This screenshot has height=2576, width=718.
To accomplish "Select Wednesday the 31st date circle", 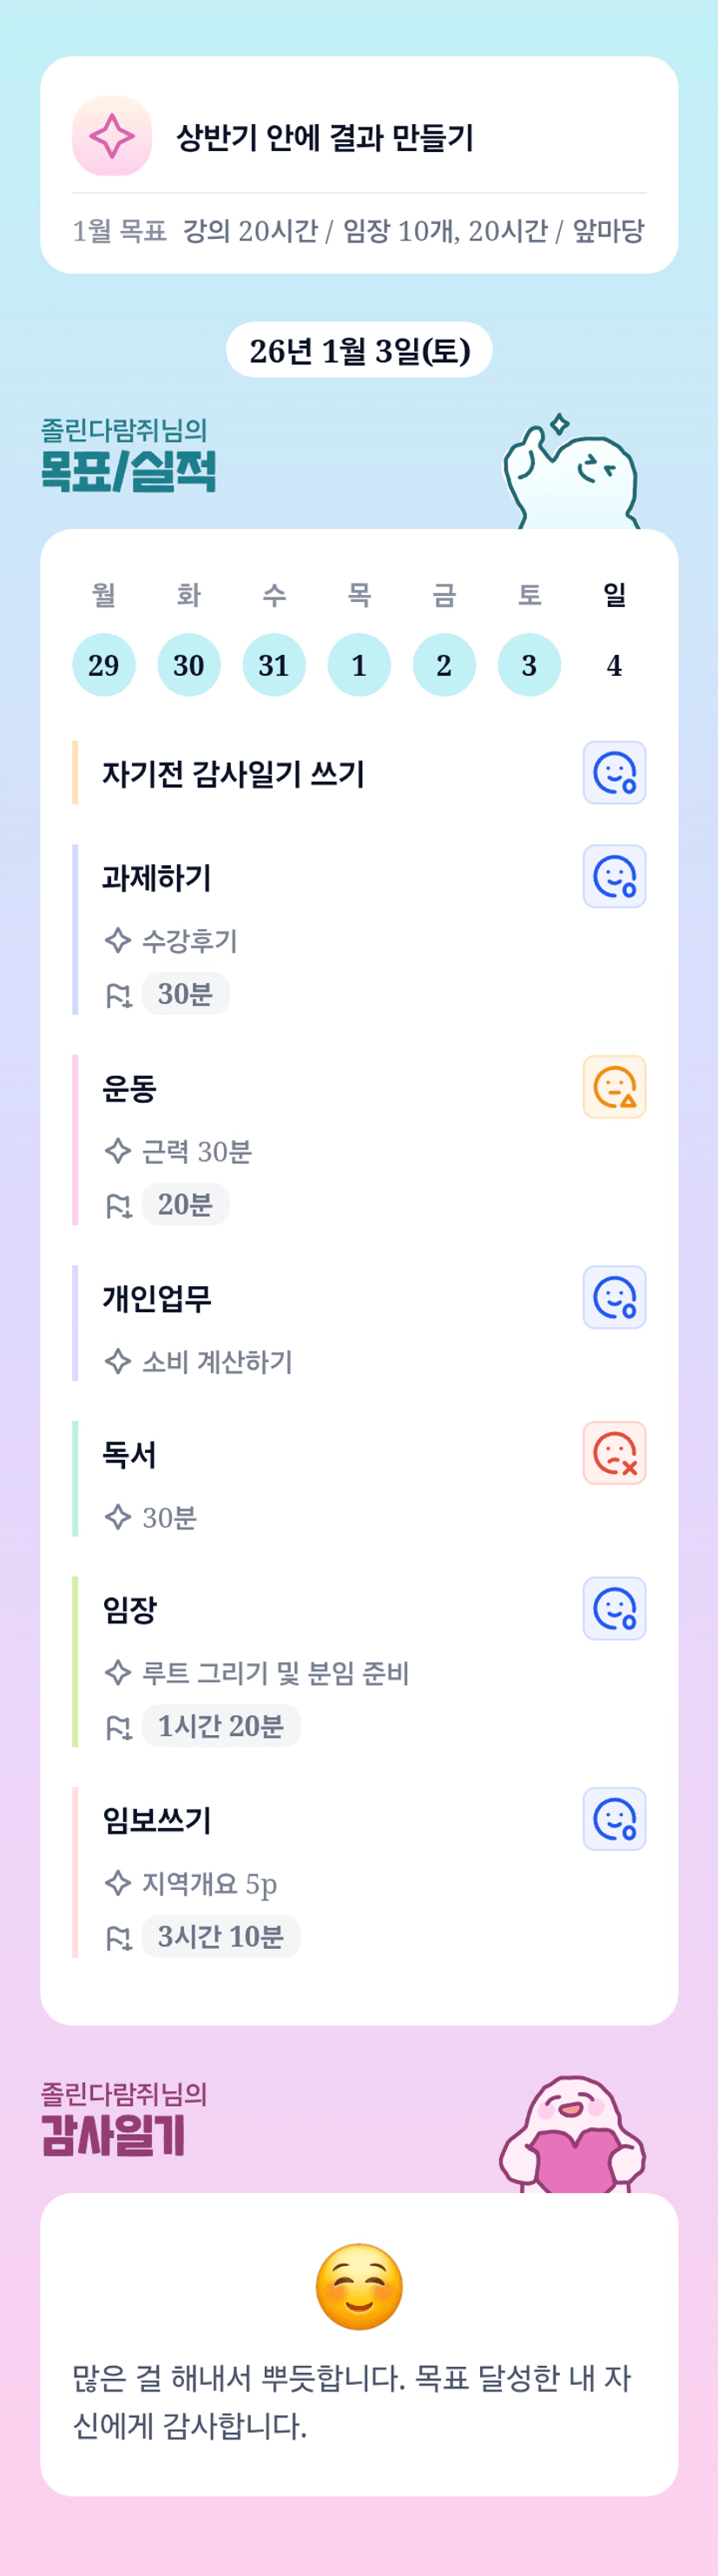I will (x=274, y=665).
